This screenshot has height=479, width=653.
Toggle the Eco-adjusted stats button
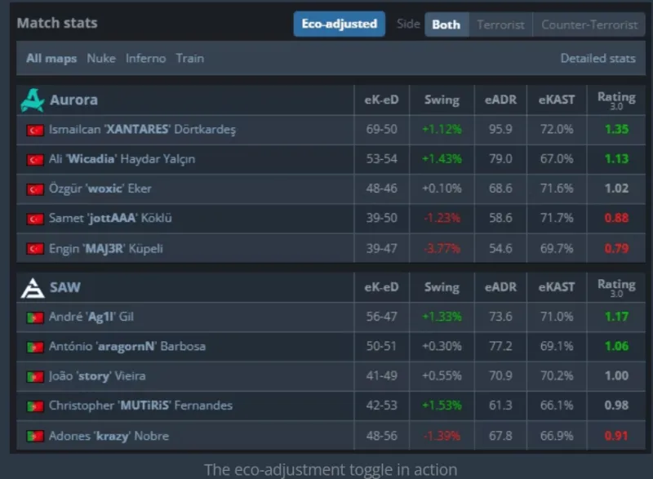[339, 24]
